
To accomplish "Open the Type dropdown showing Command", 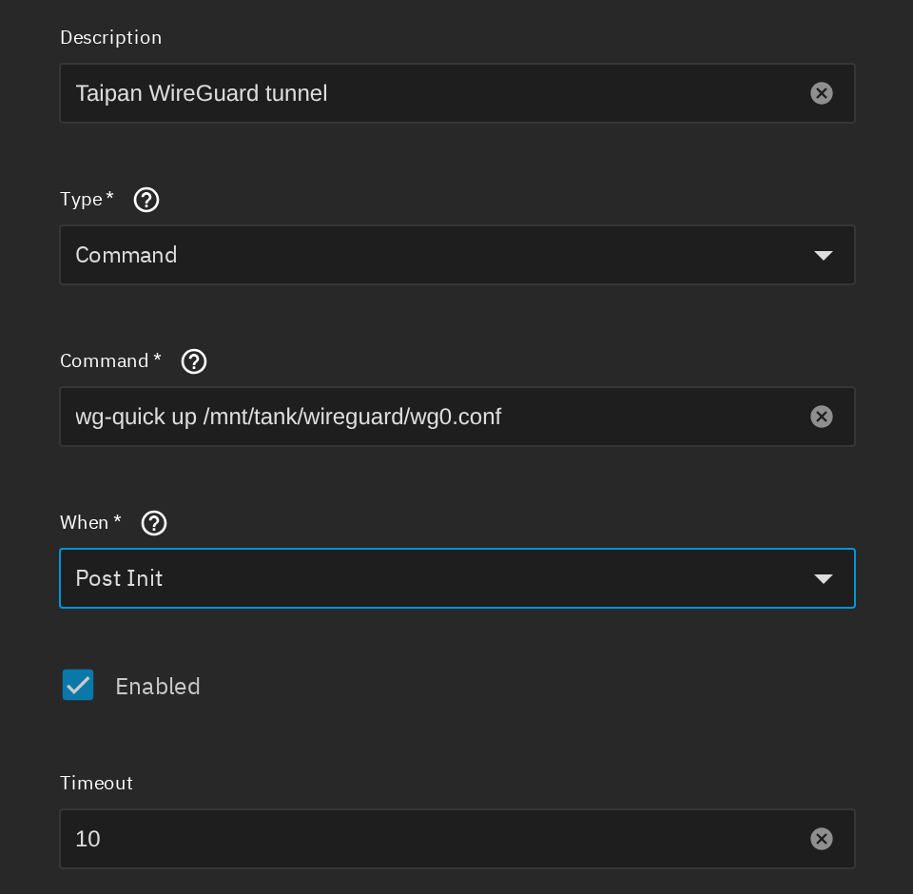I will click(x=457, y=255).
